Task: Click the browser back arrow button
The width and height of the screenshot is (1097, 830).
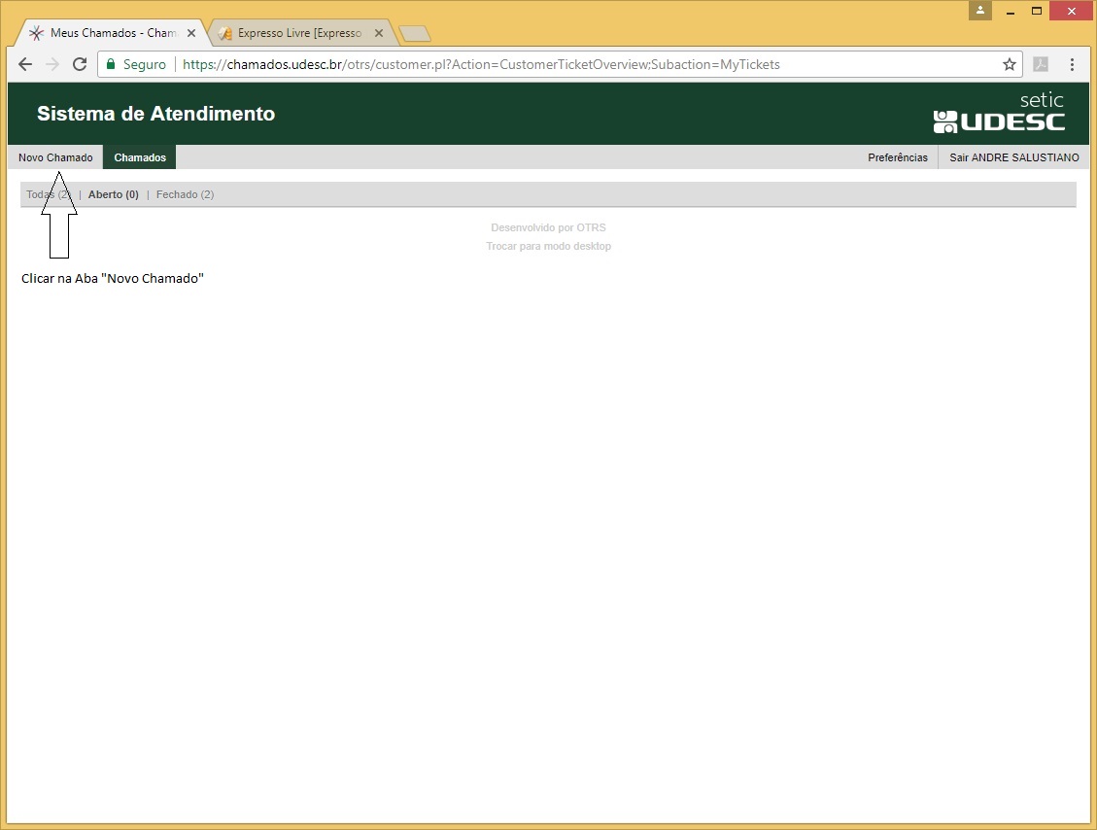Action: point(25,64)
